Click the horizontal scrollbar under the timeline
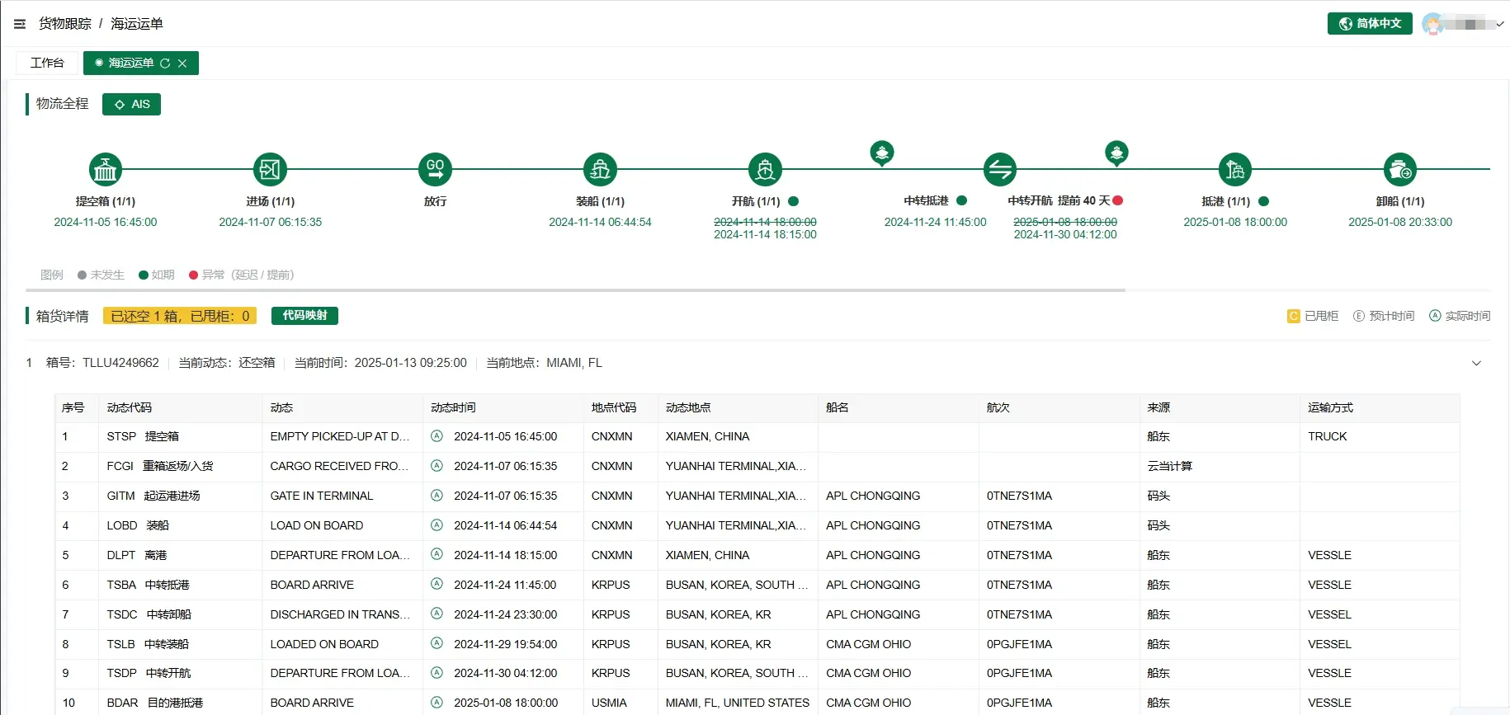 [x=575, y=290]
